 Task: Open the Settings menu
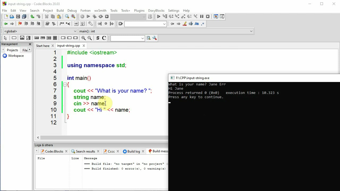(x=174, y=11)
